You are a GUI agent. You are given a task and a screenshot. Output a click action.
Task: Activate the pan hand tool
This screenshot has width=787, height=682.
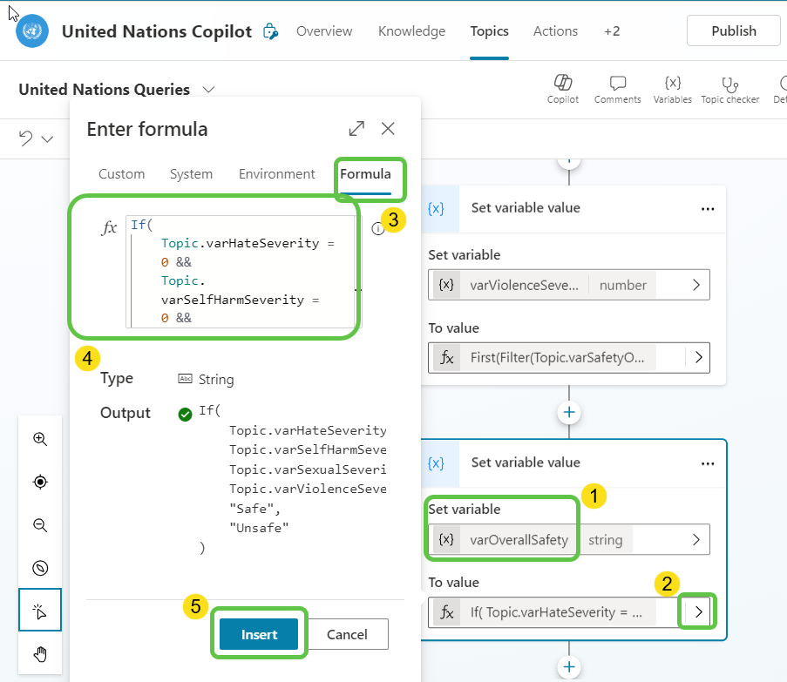(39, 654)
